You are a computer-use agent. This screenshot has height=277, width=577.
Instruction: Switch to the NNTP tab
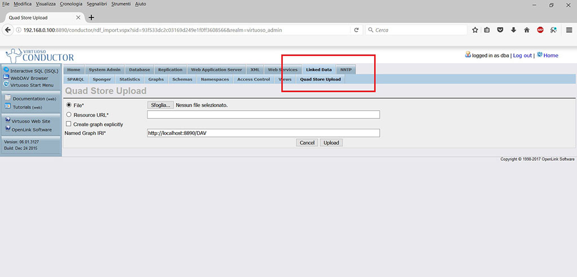[346, 69]
